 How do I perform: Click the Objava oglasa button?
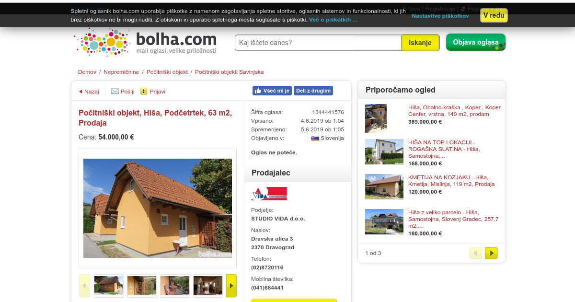(476, 42)
